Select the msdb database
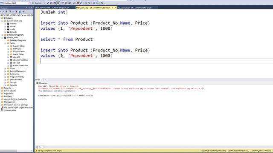This screenshot has height=153, width=273. [12, 29]
